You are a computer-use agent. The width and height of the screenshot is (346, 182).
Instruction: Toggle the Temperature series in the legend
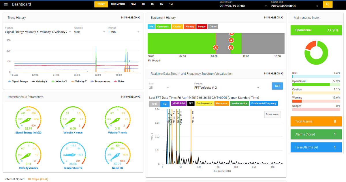[100, 81]
